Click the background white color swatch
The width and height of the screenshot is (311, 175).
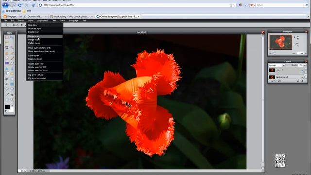click(12, 110)
